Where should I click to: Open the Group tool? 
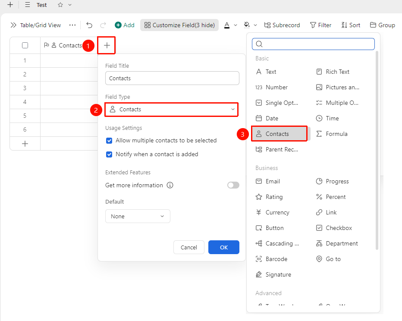point(383,25)
